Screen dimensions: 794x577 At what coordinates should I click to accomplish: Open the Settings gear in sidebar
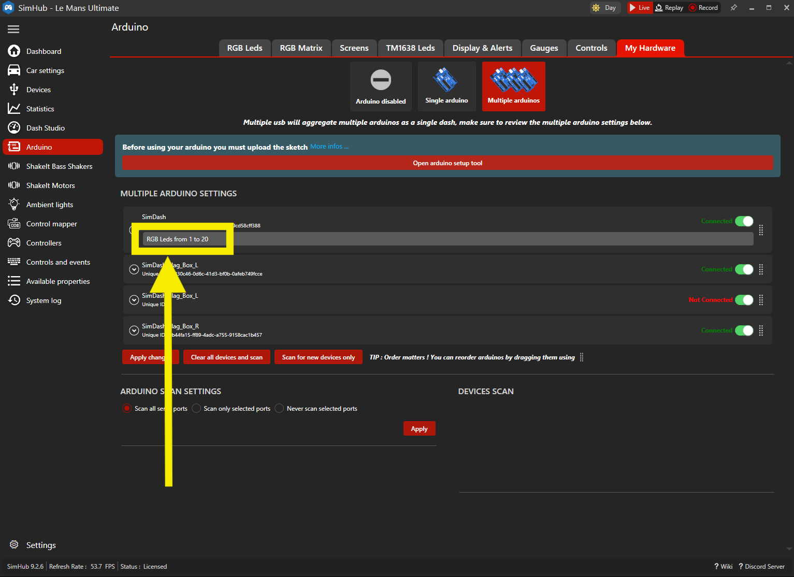tap(15, 545)
